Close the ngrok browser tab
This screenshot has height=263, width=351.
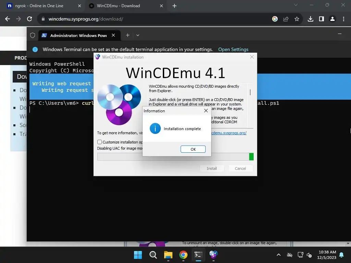(x=80, y=6)
